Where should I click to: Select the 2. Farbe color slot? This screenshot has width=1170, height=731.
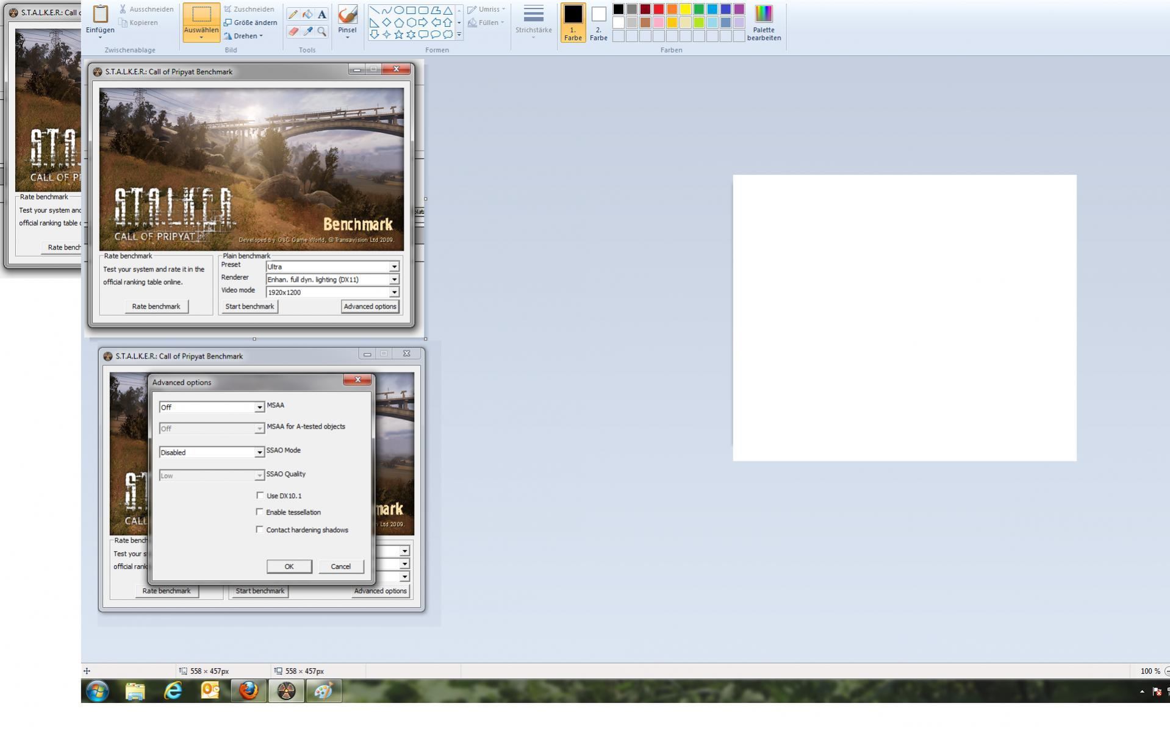(598, 23)
